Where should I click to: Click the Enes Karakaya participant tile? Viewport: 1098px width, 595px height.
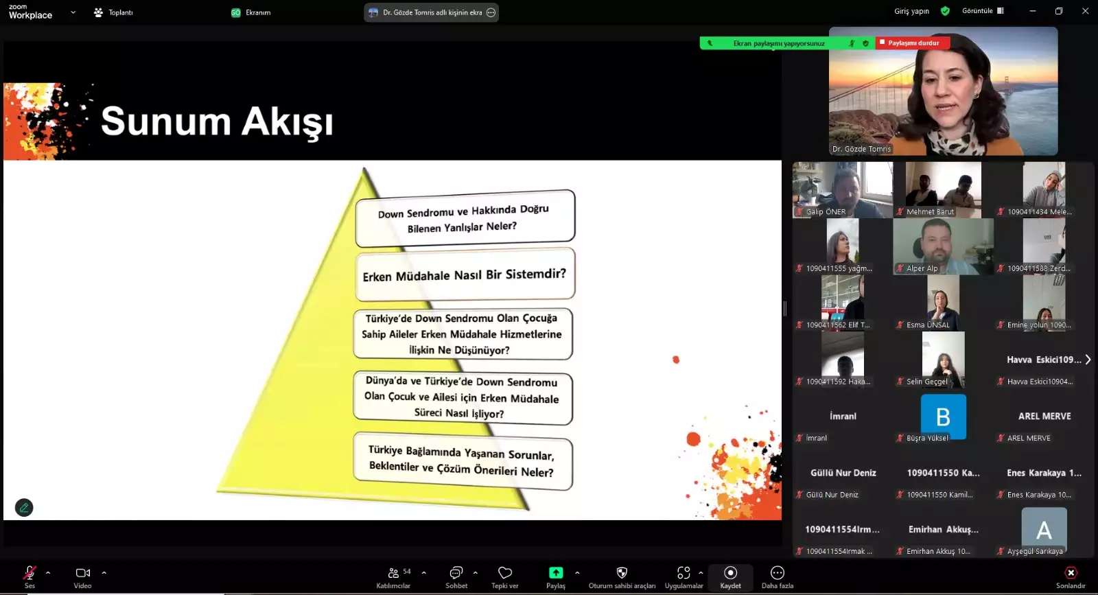[1044, 473]
